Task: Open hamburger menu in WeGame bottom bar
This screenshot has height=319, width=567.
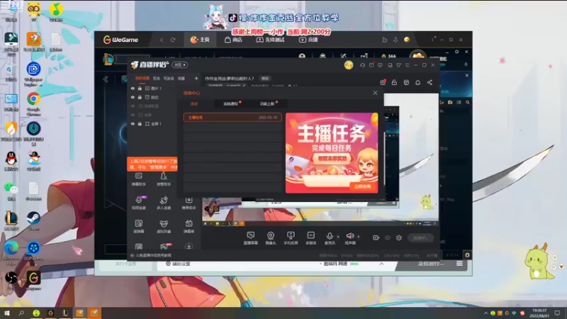Action: (x=459, y=264)
